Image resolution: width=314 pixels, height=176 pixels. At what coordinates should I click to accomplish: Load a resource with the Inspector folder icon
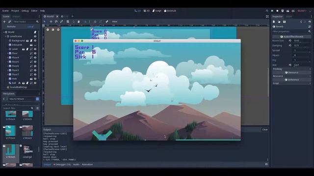pos(279,22)
